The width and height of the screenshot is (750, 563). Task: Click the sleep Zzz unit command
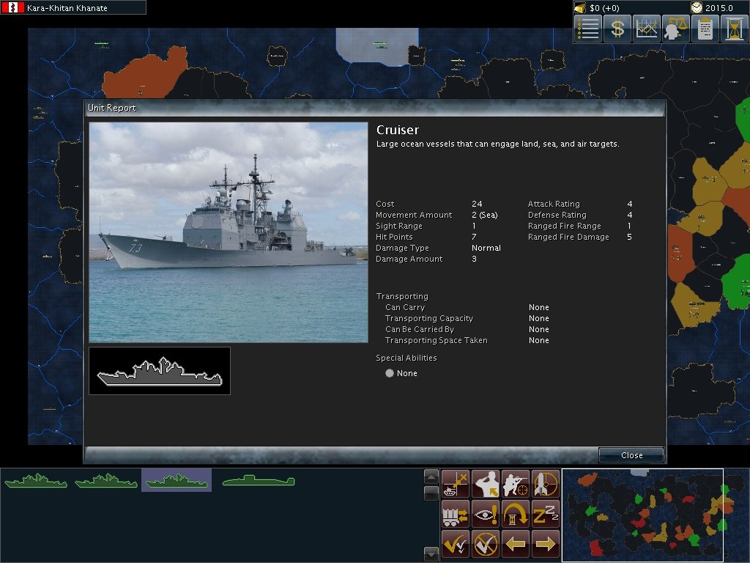point(546,514)
